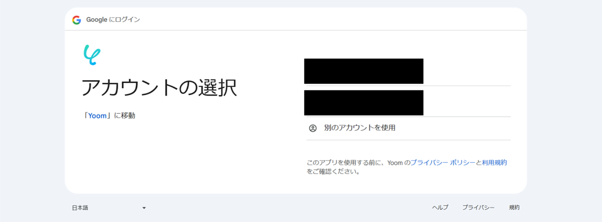Open the 利用規約 link
Image resolution: width=602 pixels, height=222 pixels.
pos(494,162)
